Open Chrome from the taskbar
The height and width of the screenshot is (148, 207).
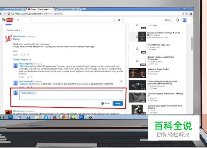64,117
